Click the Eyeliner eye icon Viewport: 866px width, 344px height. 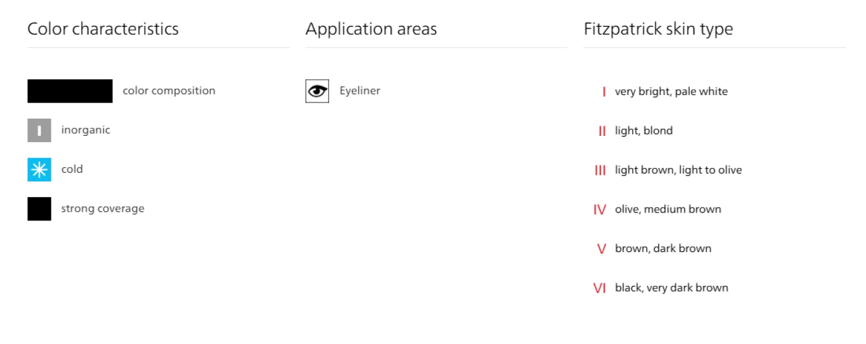[317, 91]
